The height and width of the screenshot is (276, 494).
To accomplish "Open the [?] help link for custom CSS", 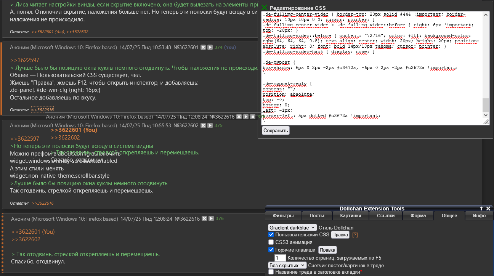I will (x=355, y=235).
